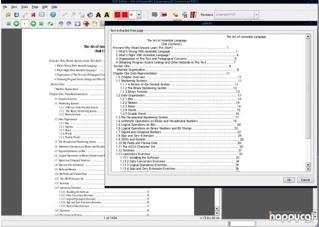Click the yellow hand tool icon

tap(94, 24)
